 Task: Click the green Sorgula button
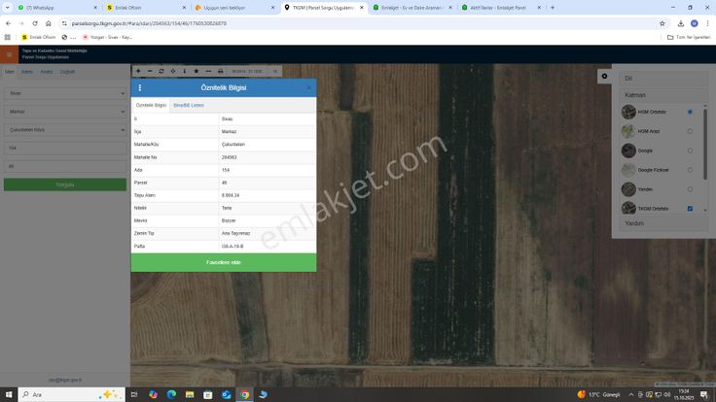(x=64, y=184)
